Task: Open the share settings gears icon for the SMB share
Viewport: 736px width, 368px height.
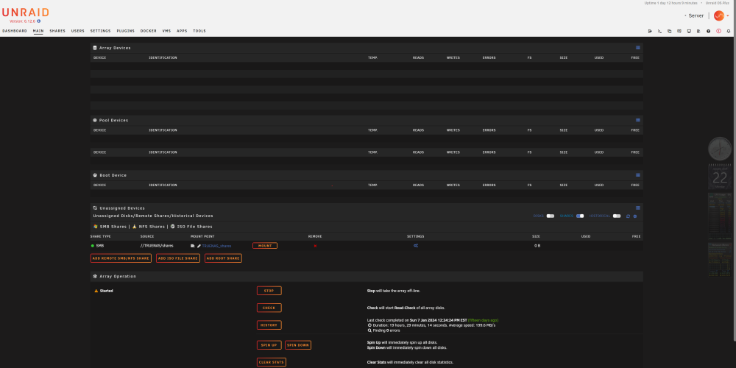Action: tap(415, 246)
